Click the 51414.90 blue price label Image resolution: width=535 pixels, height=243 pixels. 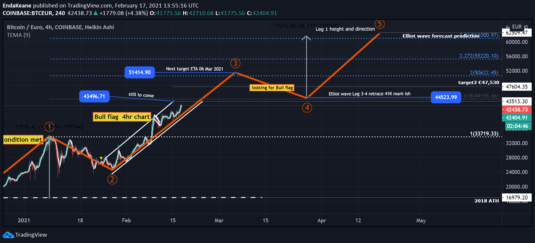coord(140,72)
